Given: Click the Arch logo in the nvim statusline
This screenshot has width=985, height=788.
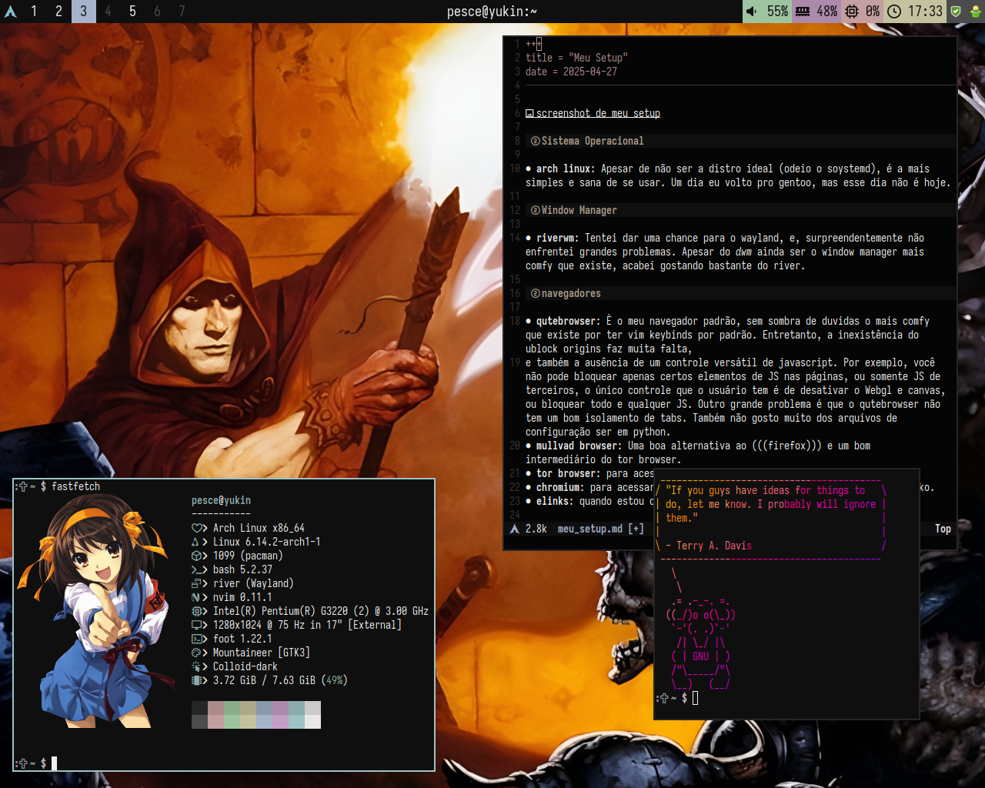Looking at the screenshot, I should 515,529.
